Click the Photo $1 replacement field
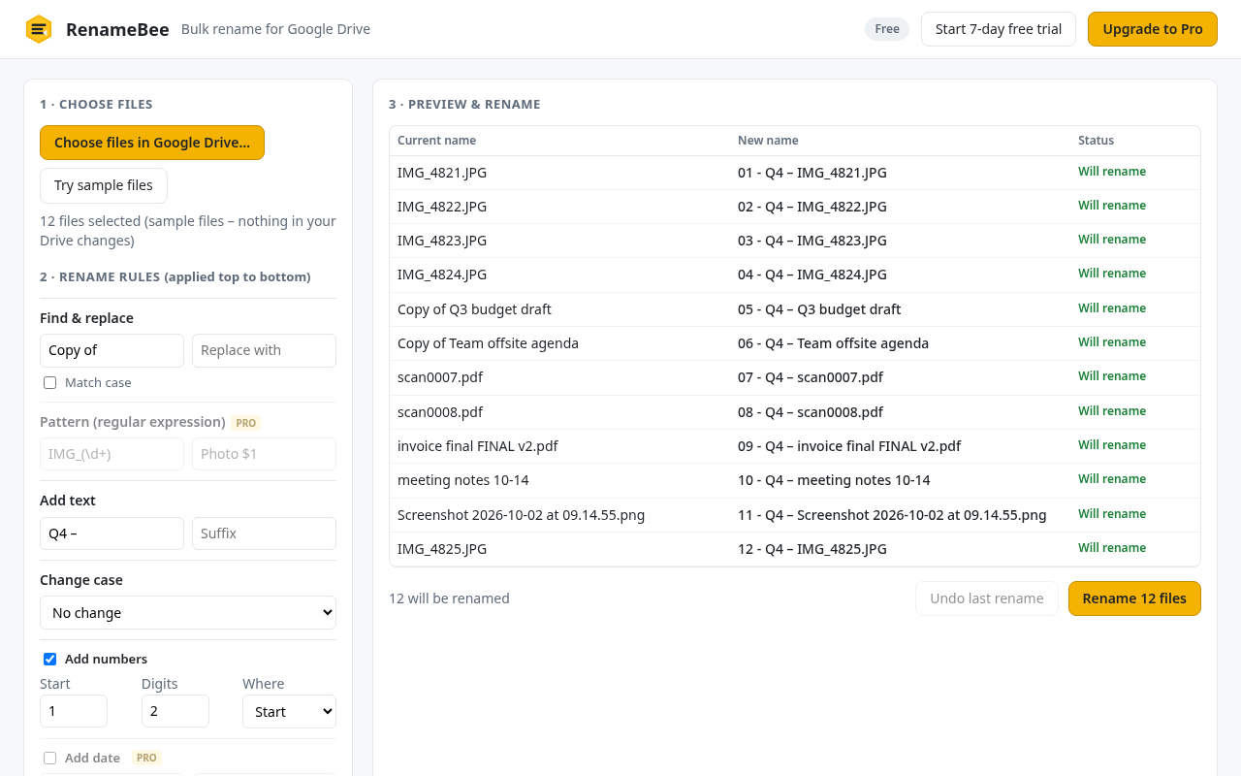1241x776 pixels. click(x=264, y=454)
